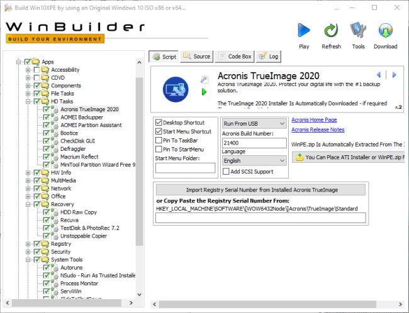Open the Acronis Release Notes link

[x=318, y=129]
